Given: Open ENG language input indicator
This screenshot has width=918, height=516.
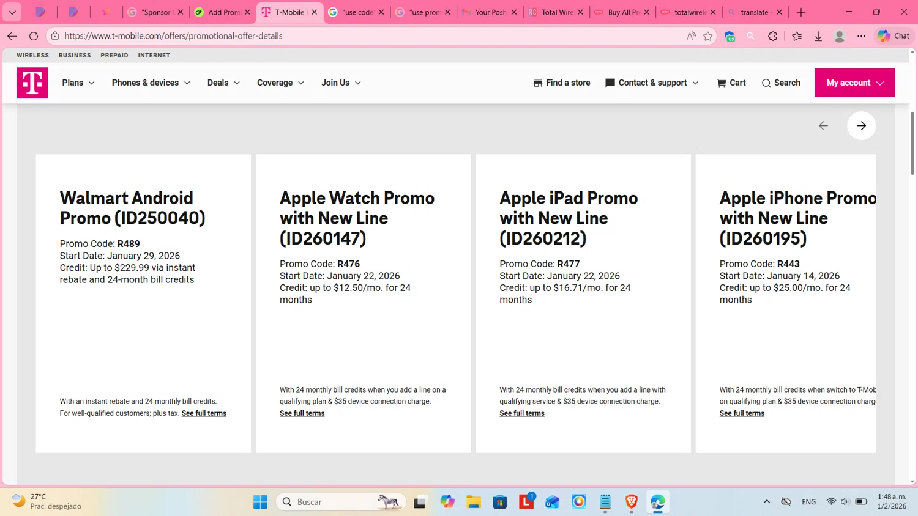Looking at the screenshot, I should (808, 502).
